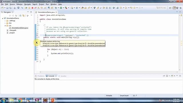Click the Print toolbar icon
The height and width of the screenshot is (103, 183).
pyautogui.click(x=15, y=8)
